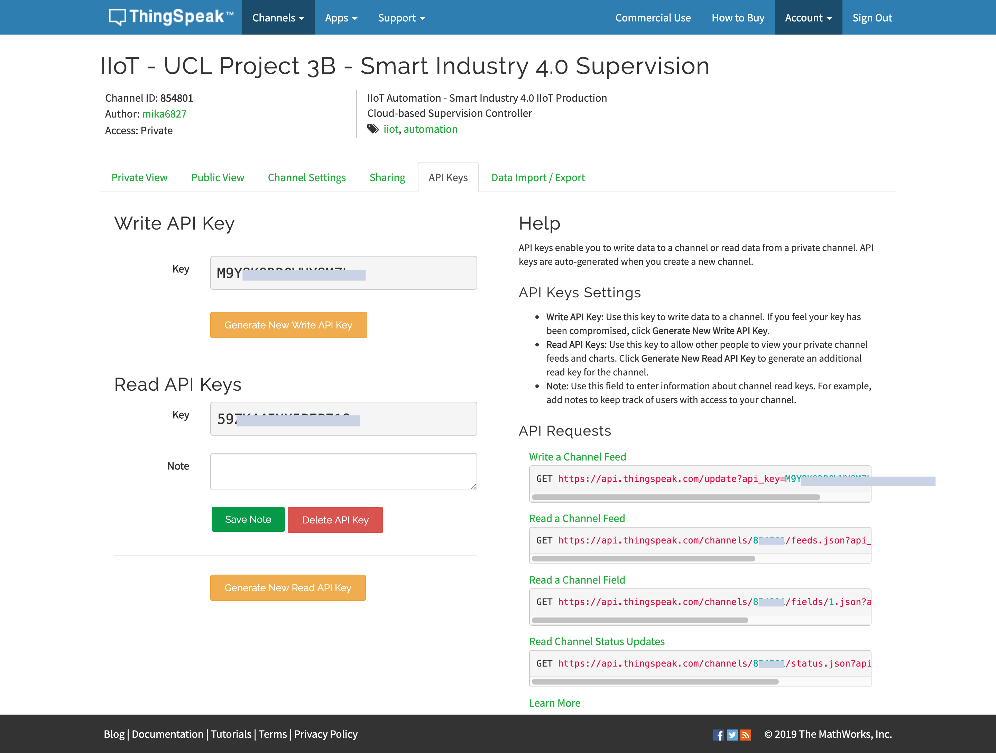
Task: Open the RSS feed icon in footer
Action: (x=746, y=735)
